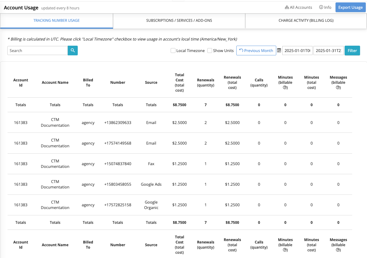Click the All Accounts hierarchy icon
Screen dimensions: 367x258
click(287, 7)
